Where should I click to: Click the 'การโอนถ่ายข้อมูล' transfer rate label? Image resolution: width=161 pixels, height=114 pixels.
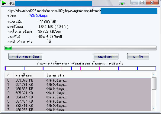coord(20,31)
